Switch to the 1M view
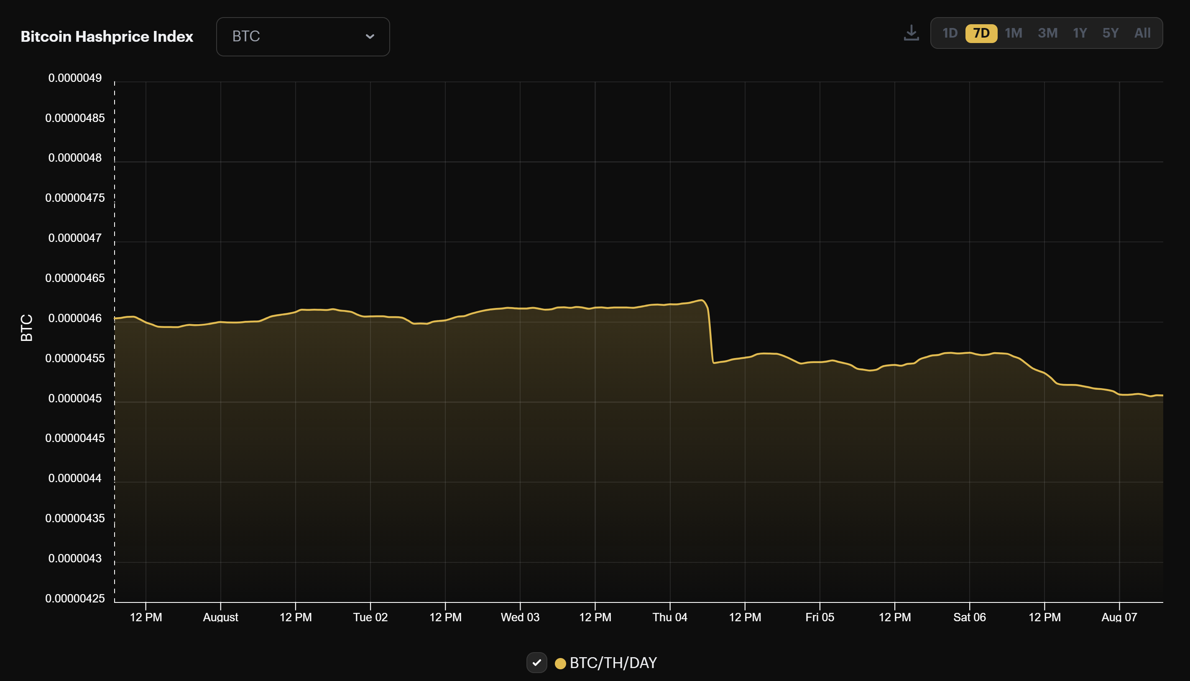This screenshot has width=1190, height=681. pyautogui.click(x=1014, y=33)
